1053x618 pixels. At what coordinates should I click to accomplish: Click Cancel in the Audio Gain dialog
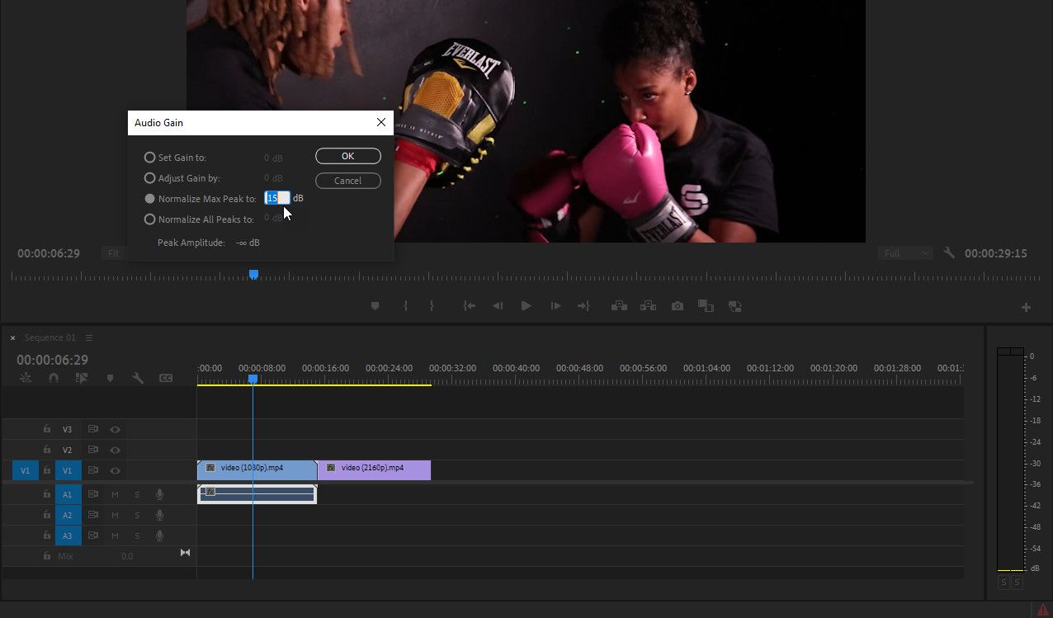pos(347,181)
